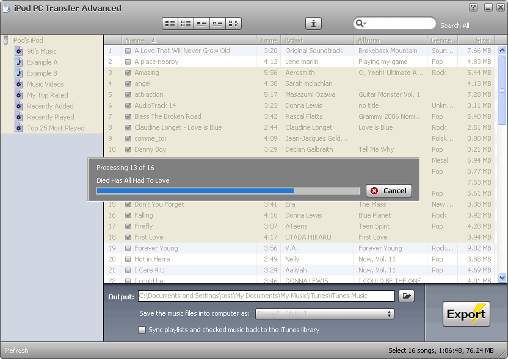Click the iPod device icon in sidebar
508x359 pixels.
click(5, 40)
